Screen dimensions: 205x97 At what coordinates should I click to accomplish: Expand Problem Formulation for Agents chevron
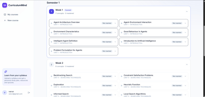115,51
